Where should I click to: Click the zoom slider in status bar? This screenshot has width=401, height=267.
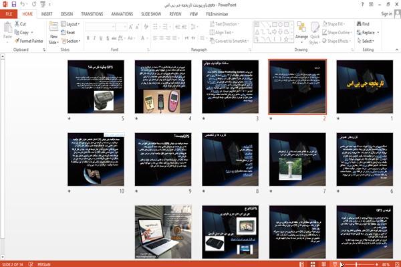click(x=359, y=264)
